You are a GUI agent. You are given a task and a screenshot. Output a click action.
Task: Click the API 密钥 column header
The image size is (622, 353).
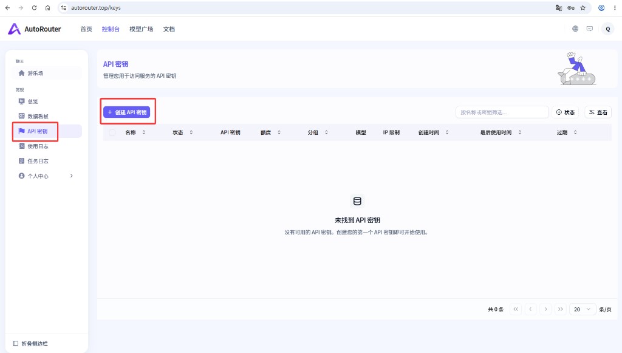[x=230, y=132]
